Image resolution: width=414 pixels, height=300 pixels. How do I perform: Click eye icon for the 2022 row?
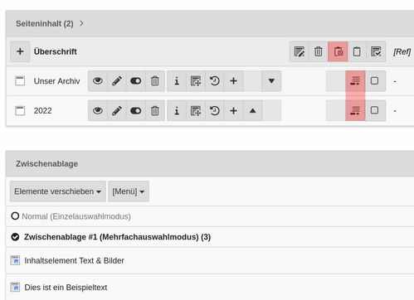coord(98,110)
